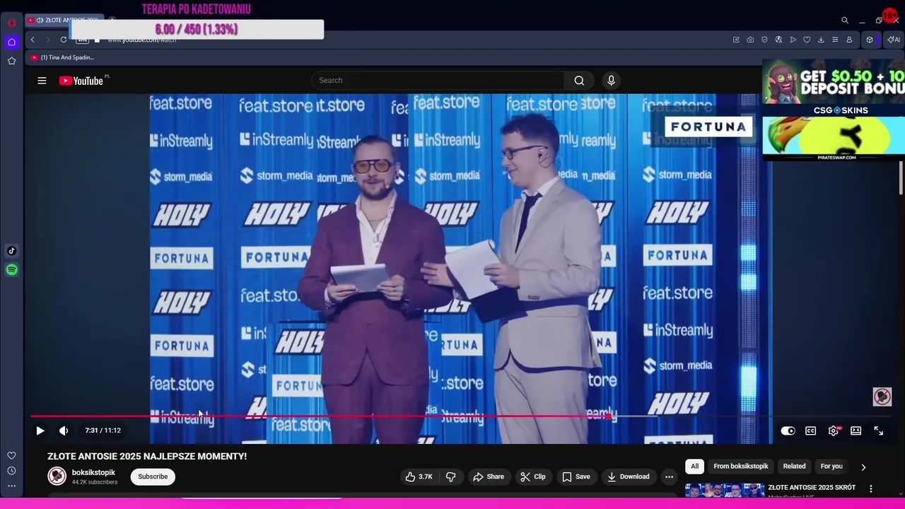Image resolution: width=905 pixels, height=509 pixels.
Task: Play the video with the play button
Action: 40,431
